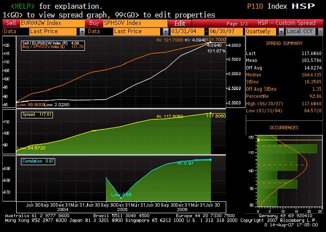Select the Buy ticker field SPHSOV Index
326x232 pixels.
point(135,23)
